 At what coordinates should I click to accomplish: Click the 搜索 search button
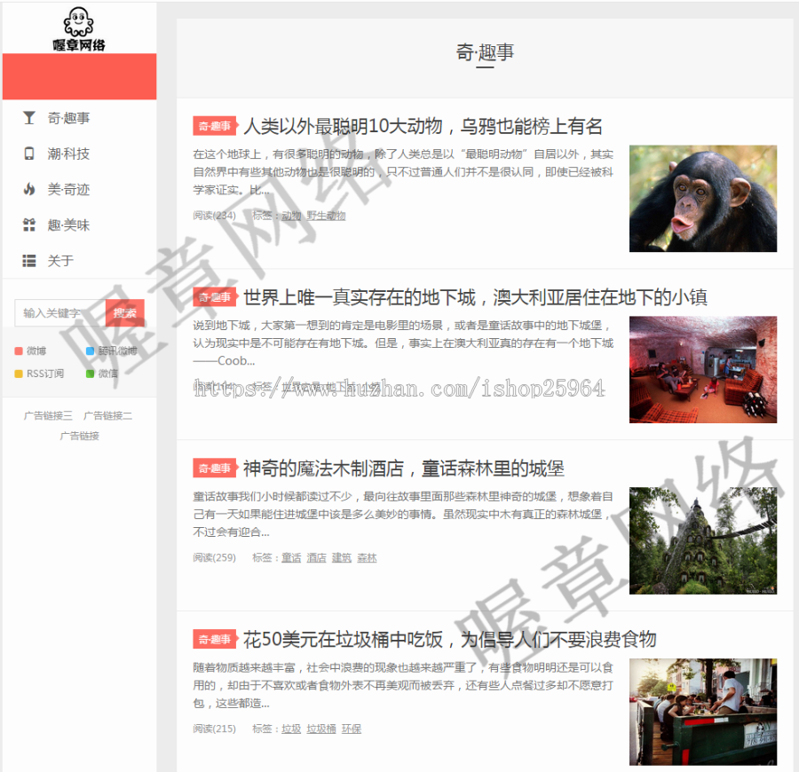pyautogui.click(x=125, y=312)
